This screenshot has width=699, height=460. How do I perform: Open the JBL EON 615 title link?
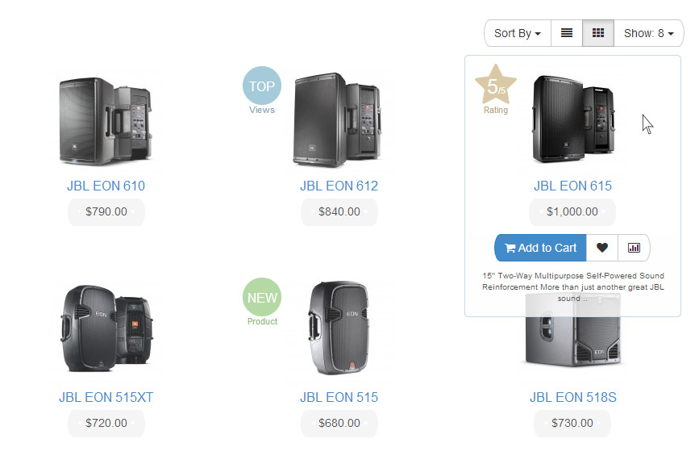(x=572, y=186)
